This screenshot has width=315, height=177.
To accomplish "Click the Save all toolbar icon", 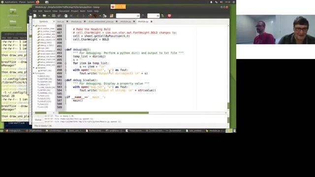I will (x=59, y=16).
